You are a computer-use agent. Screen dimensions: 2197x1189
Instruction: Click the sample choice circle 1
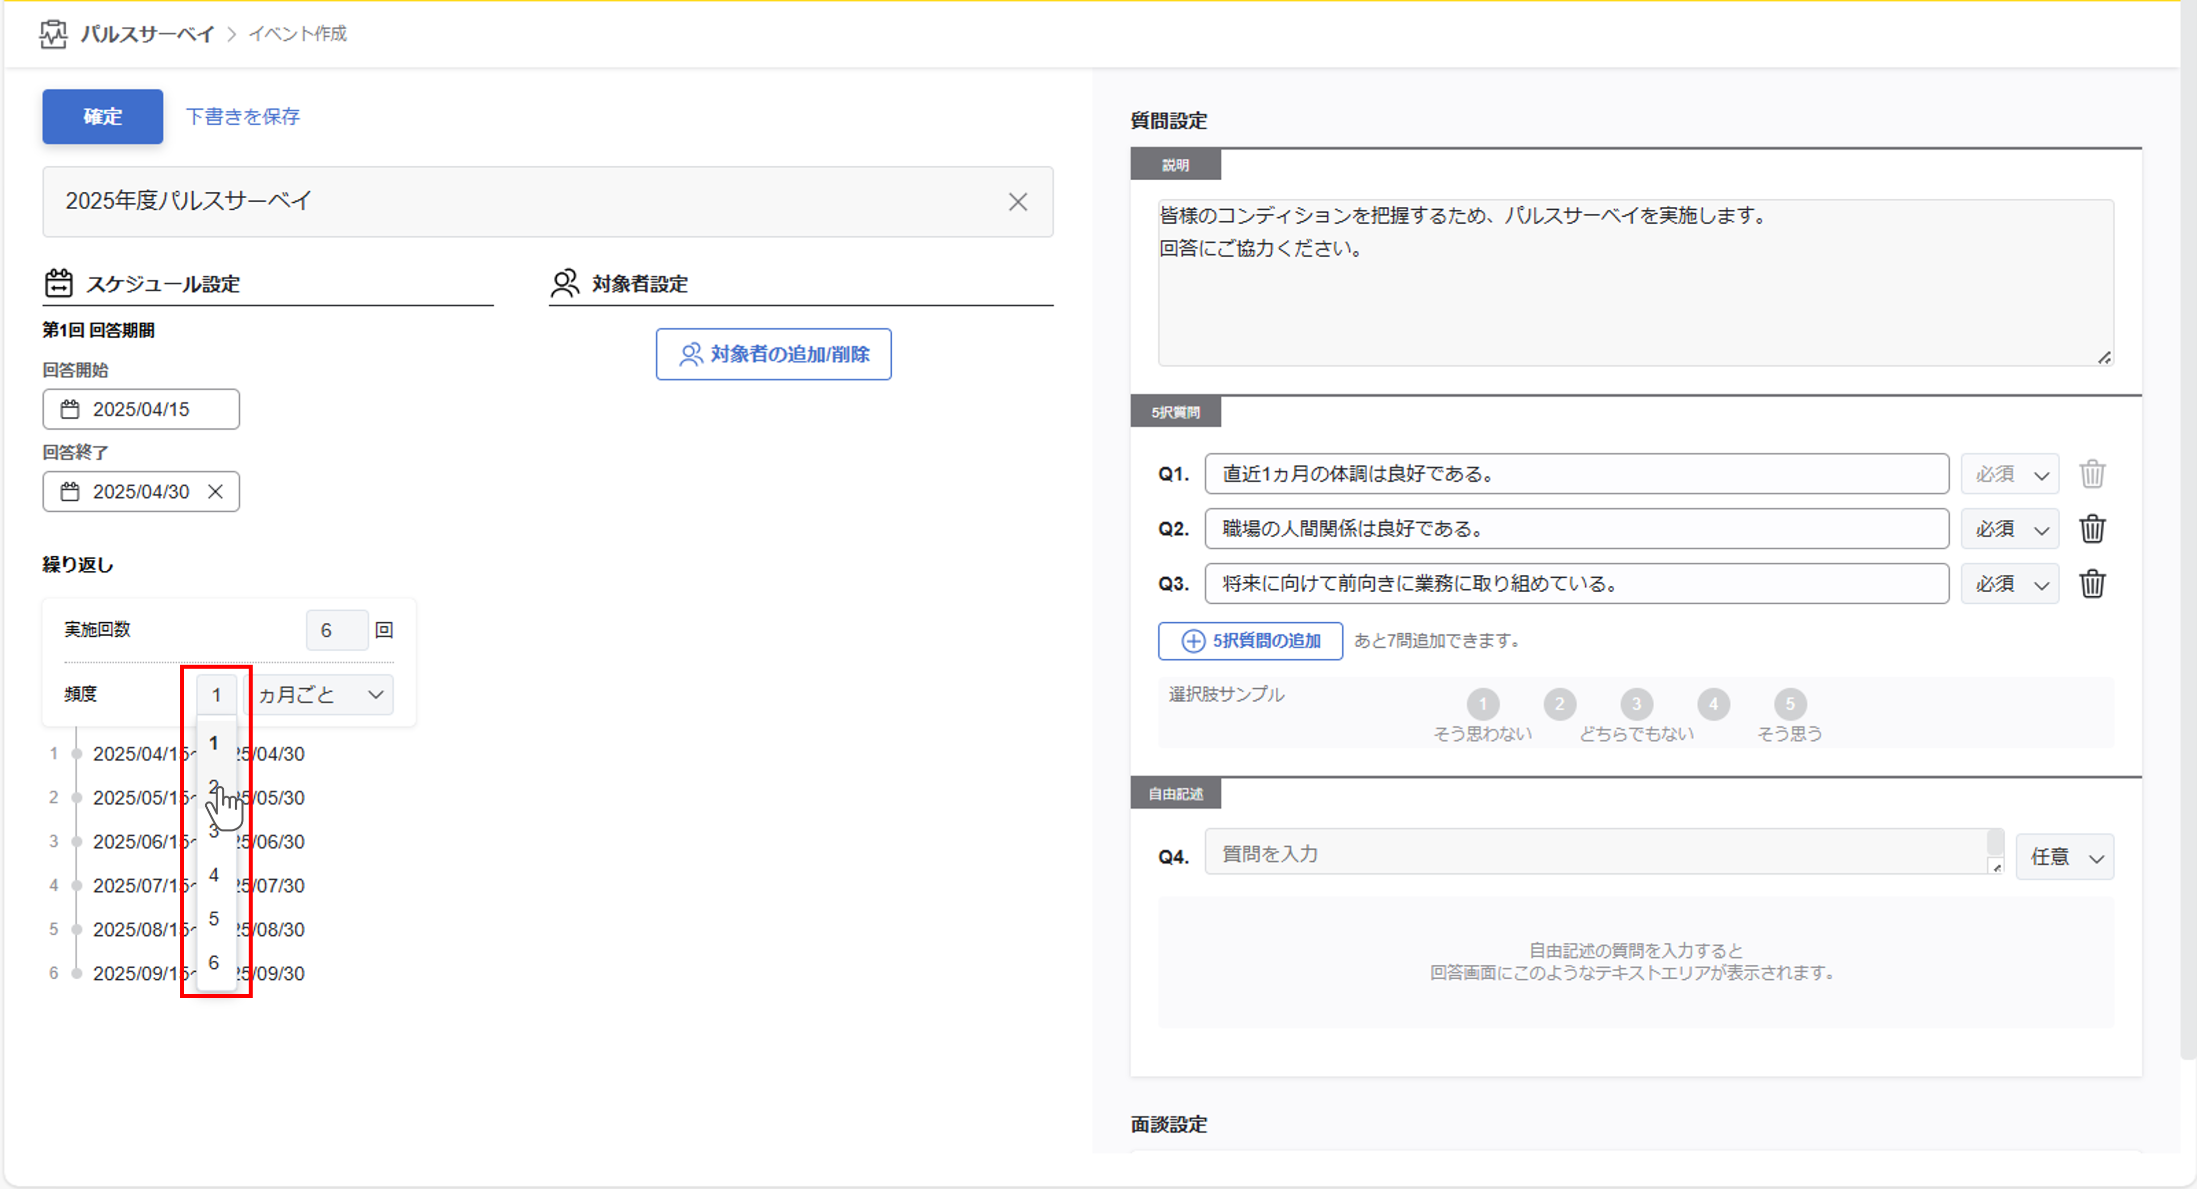click(1483, 705)
